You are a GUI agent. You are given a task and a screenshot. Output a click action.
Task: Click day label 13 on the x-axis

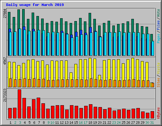point(66,123)
